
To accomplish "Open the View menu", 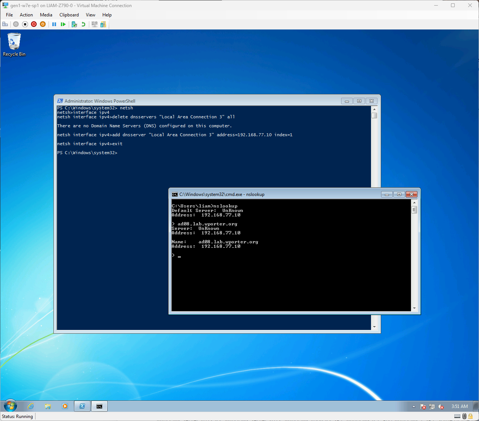I will tap(90, 15).
